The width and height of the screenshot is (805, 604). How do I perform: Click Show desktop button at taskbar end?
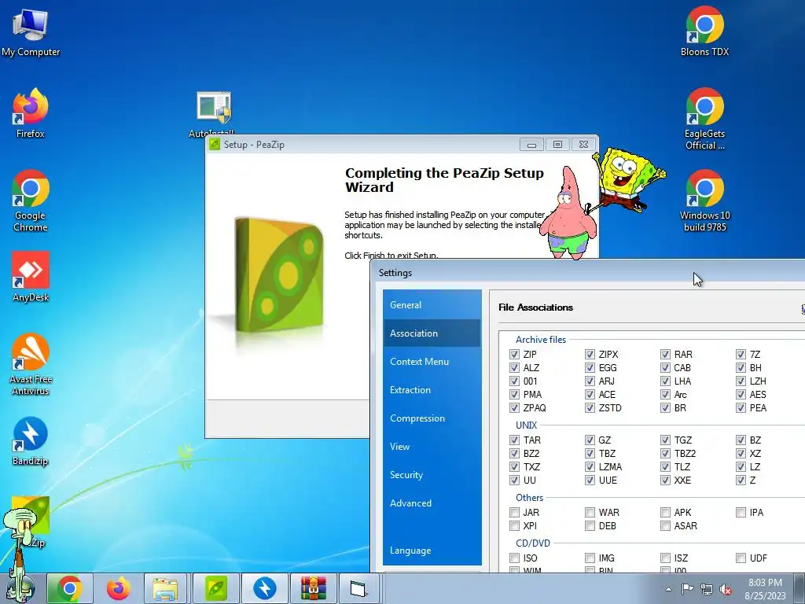799,588
